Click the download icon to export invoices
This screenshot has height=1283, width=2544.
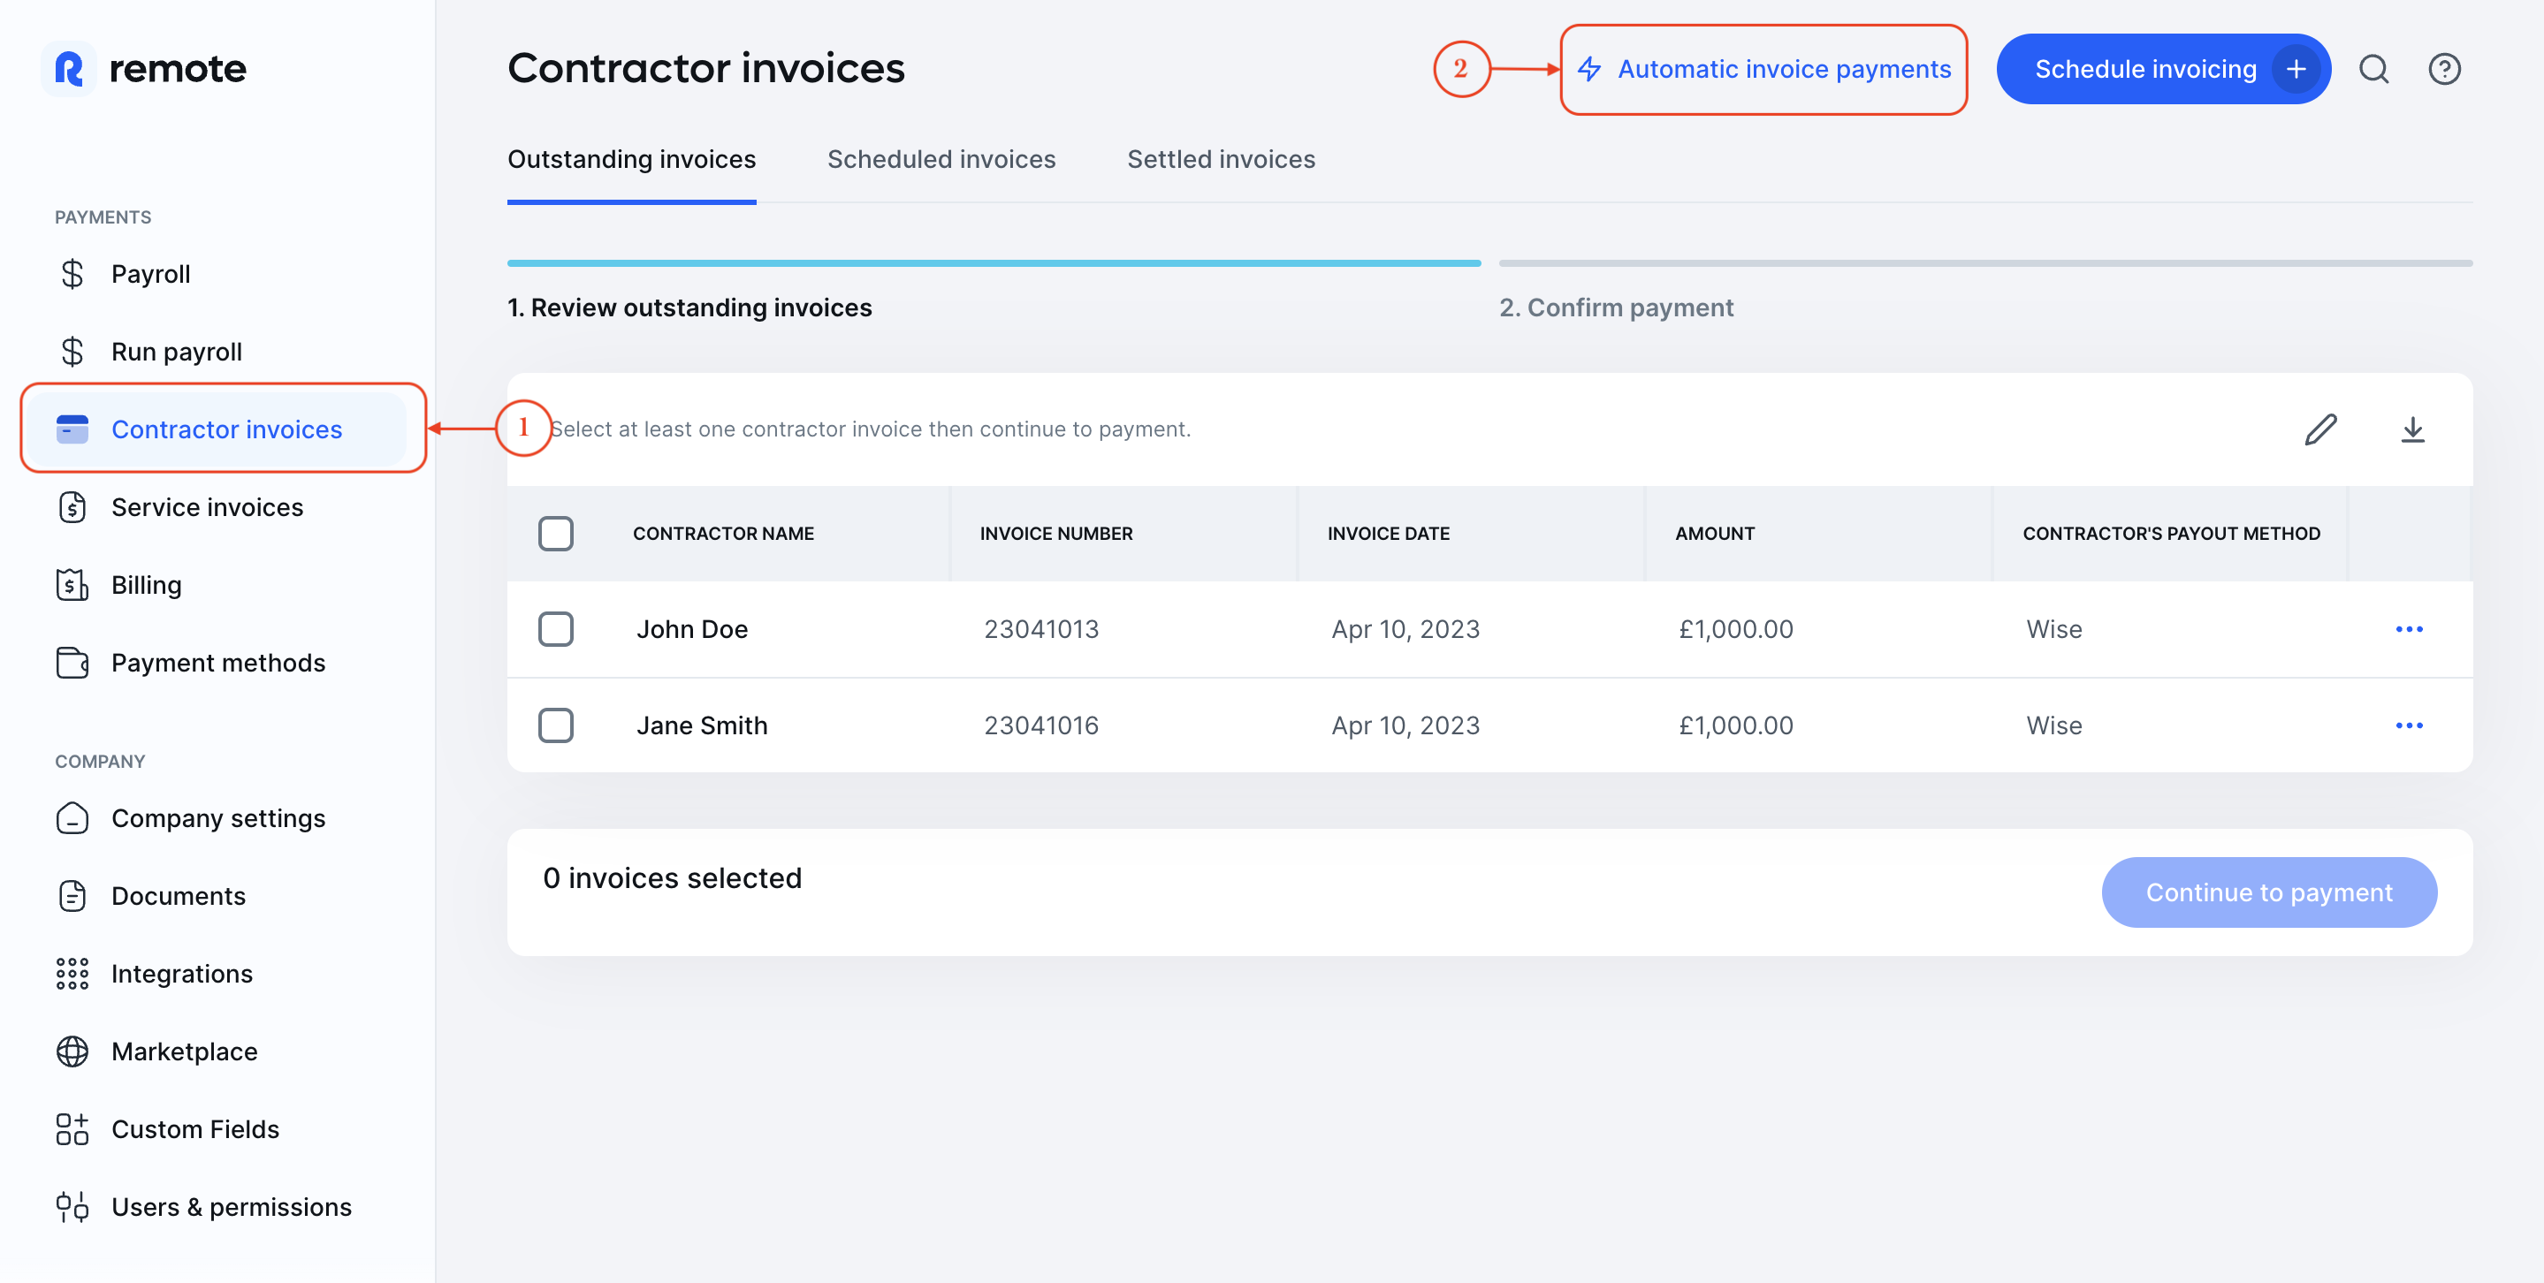pos(2412,429)
